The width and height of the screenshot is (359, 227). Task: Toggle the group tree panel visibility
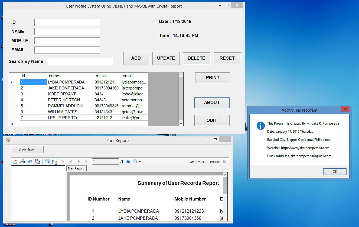[x=54, y=161]
